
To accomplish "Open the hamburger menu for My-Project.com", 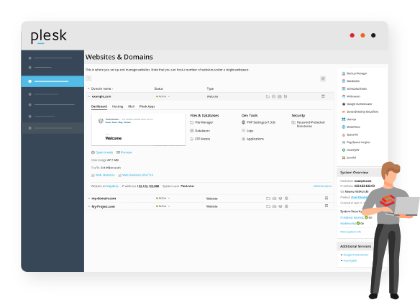I will point(327,206).
